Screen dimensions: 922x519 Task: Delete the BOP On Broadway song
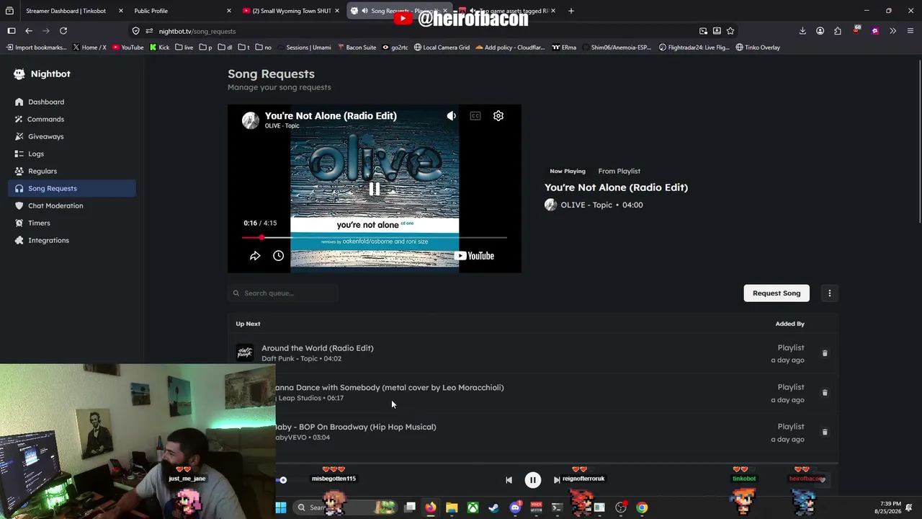tap(825, 432)
